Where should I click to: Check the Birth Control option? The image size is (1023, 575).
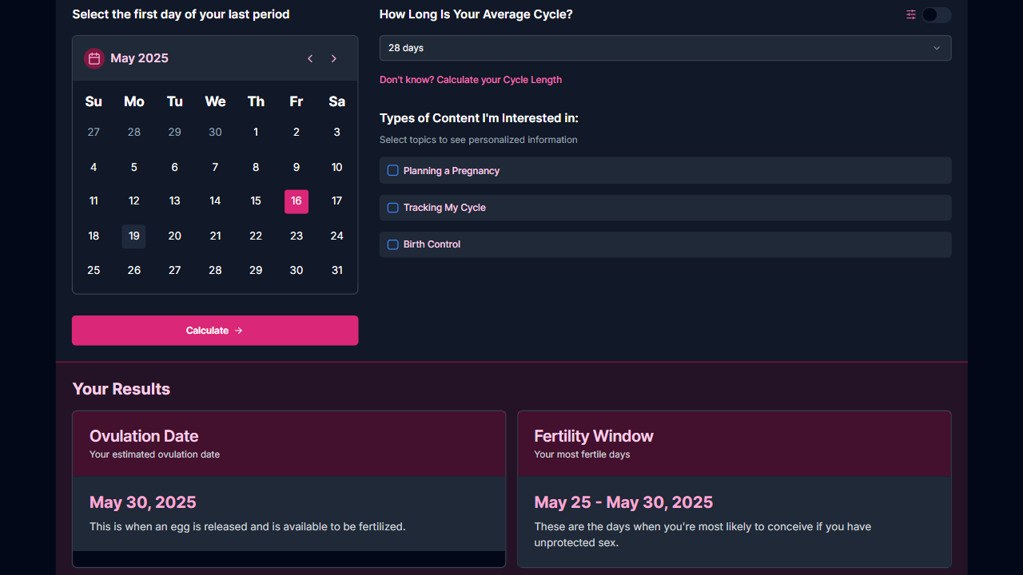click(x=392, y=244)
